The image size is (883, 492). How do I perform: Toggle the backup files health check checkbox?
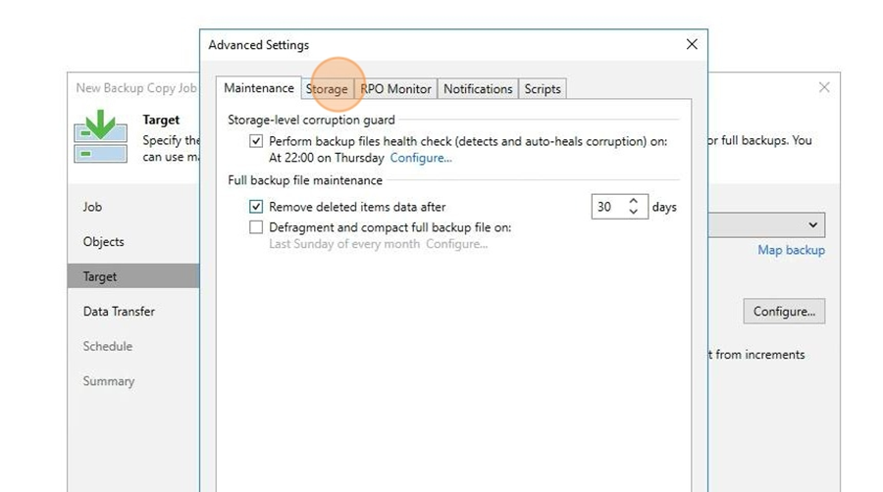(x=256, y=141)
